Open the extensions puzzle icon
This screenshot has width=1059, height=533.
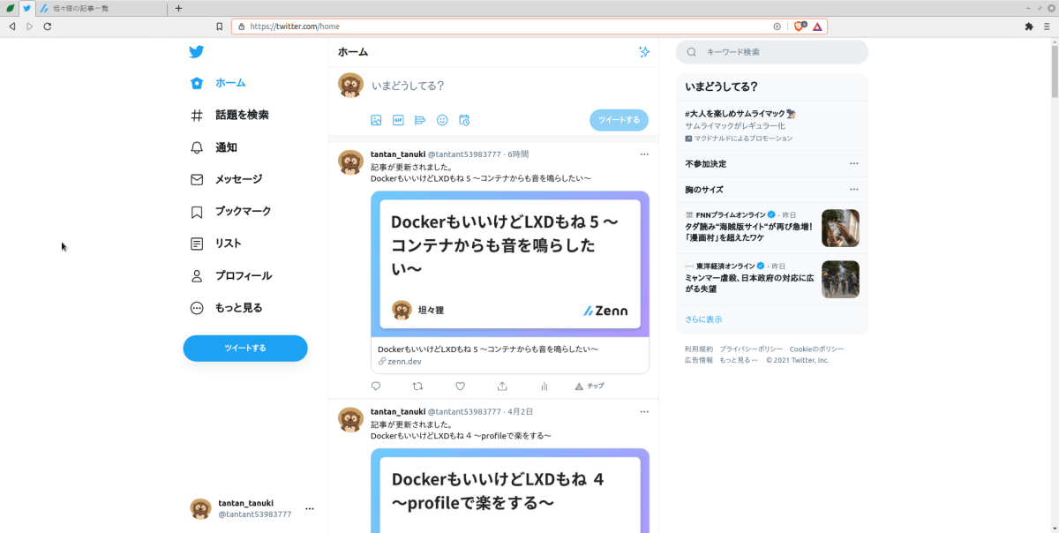[1028, 26]
